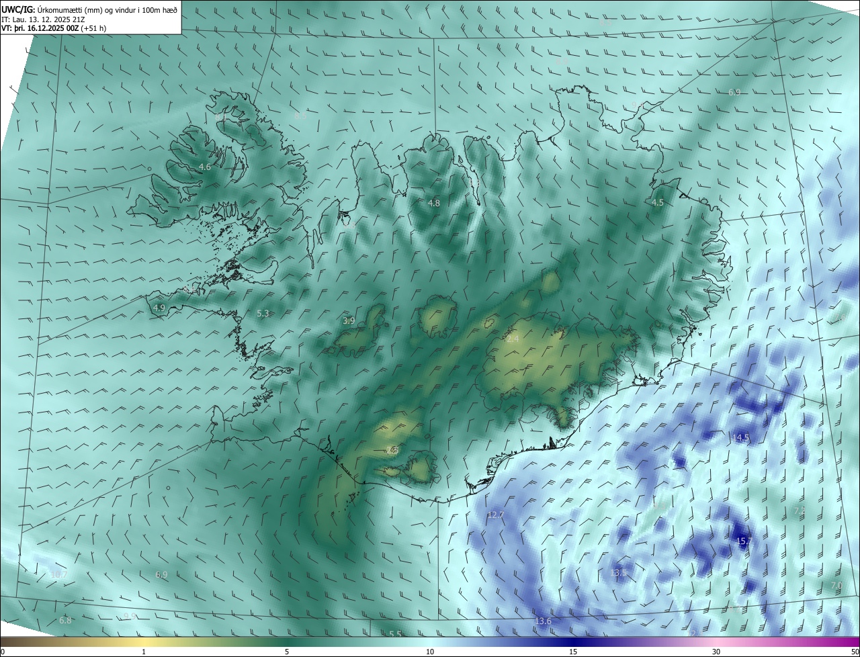
Task: Click the 4.5 value label in northeast Iceland
Action: pos(658,202)
